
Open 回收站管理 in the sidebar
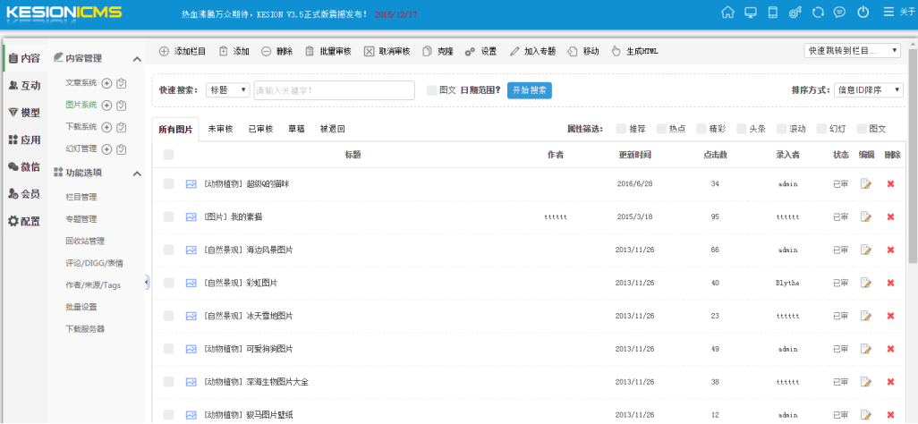click(85, 241)
